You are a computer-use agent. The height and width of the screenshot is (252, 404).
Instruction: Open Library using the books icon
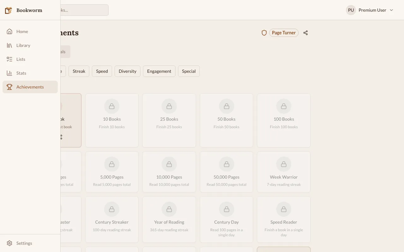tap(9, 45)
